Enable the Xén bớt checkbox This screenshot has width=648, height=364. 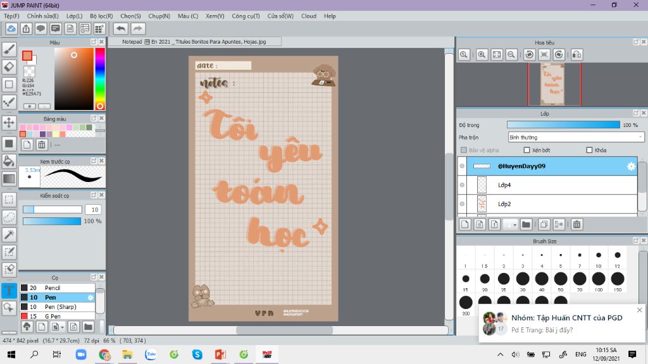[x=526, y=150]
